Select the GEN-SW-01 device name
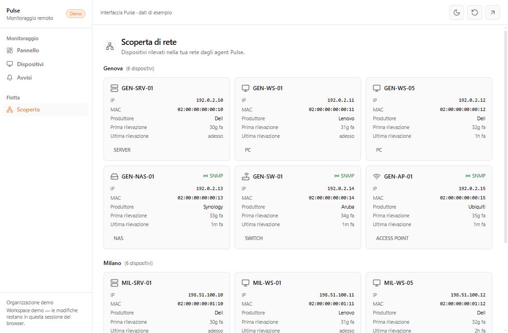The width and height of the screenshot is (508, 333). pos(267,177)
